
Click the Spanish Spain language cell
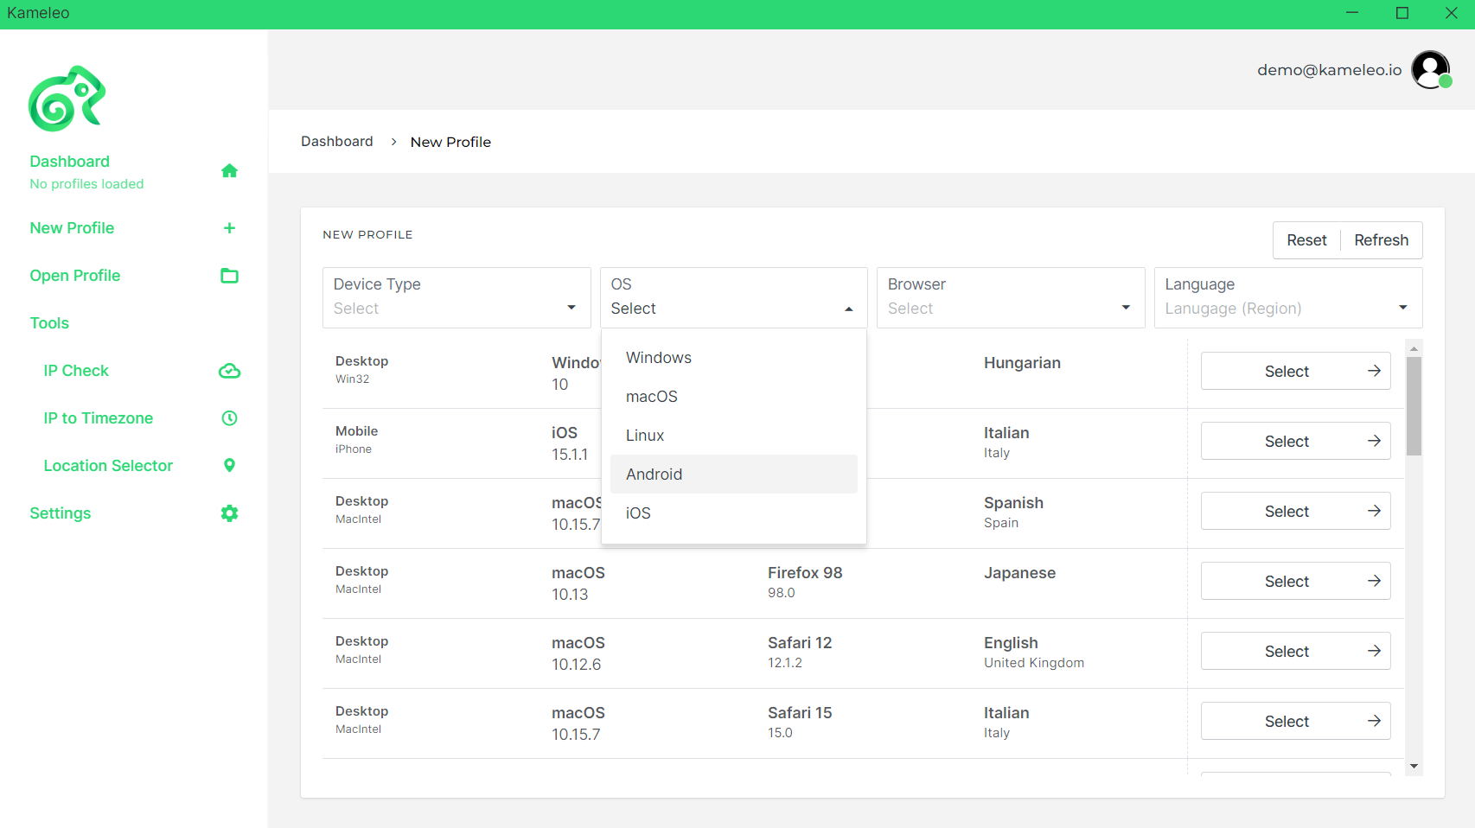[x=1013, y=512]
